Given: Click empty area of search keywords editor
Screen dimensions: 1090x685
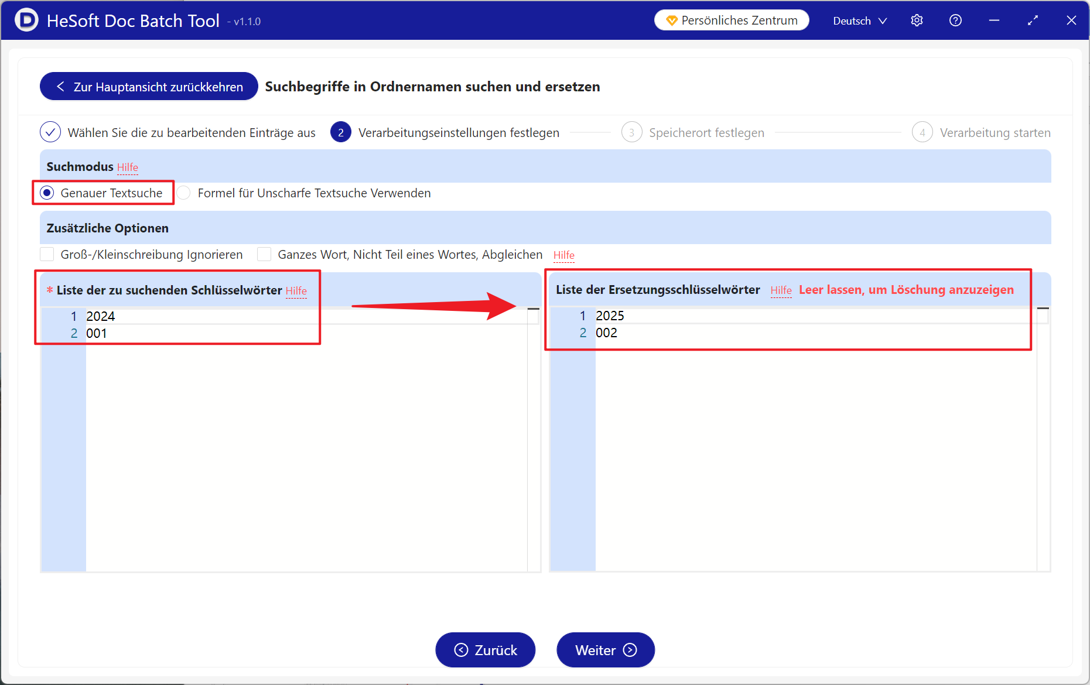Looking at the screenshot, I should (x=306, y=457).
